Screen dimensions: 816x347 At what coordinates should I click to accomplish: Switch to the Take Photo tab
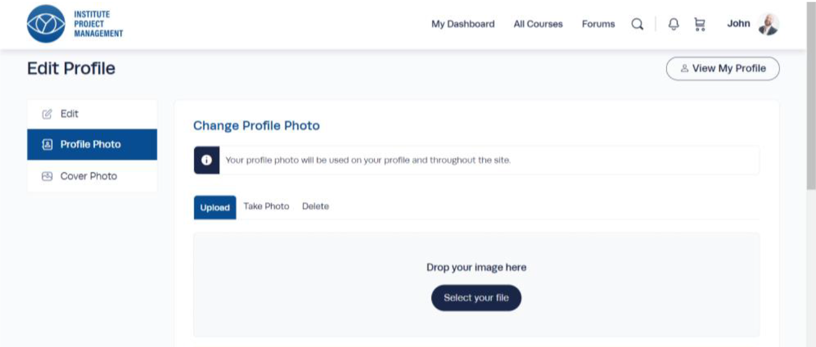266,206
